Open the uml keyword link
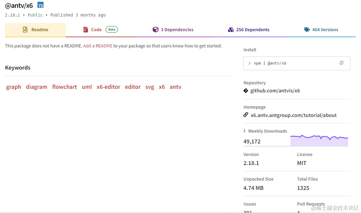The height and width of the screenshot is (213, 361). [87, 87]
